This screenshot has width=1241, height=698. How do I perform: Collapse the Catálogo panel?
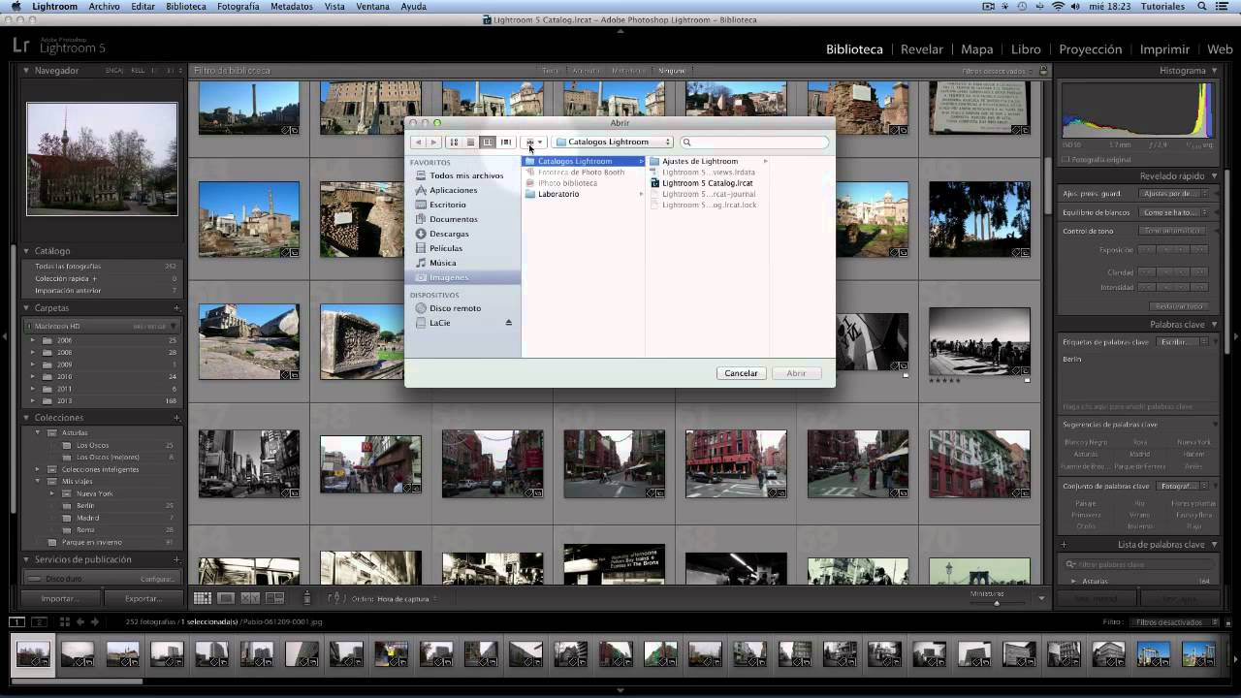click(26, 251)
